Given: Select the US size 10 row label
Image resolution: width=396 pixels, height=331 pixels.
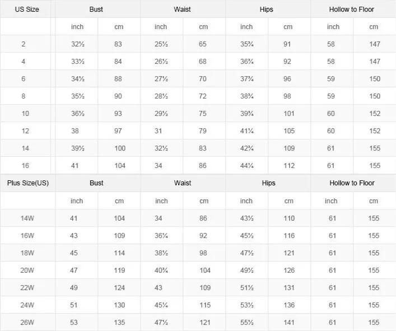Looking at the screenshot, I should (x=25, y=114).
